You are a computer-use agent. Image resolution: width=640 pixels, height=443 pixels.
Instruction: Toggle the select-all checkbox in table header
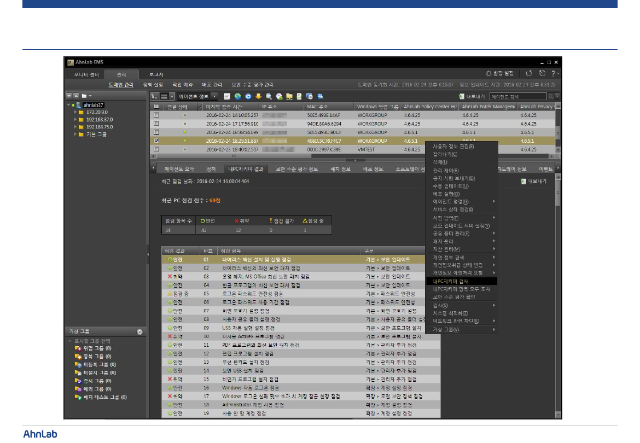(156, 106)
